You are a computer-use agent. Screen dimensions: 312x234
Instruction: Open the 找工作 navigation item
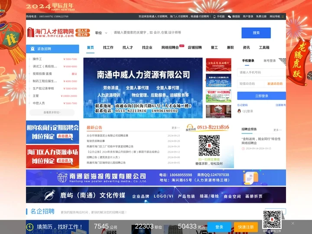point(108,48)
